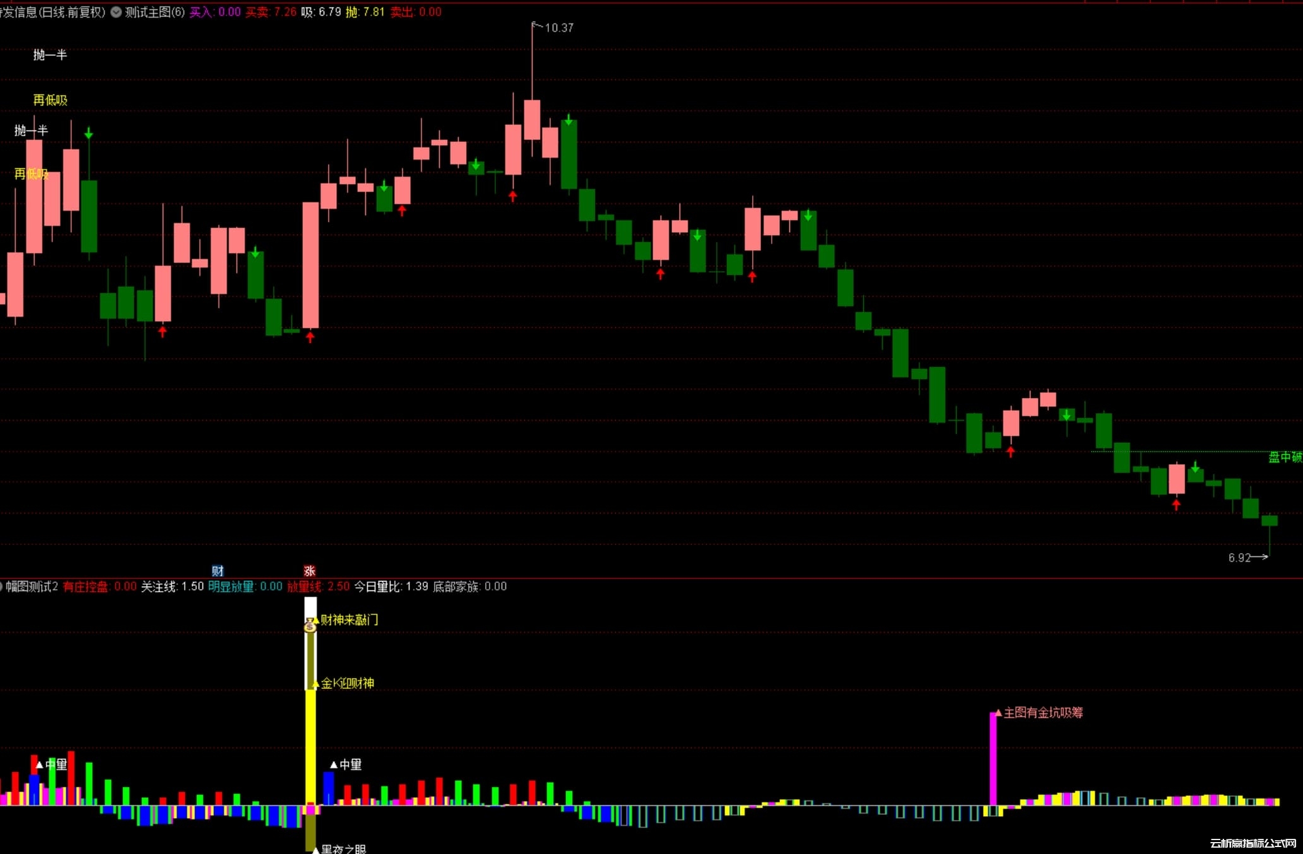
Task: Click the 放量线: 2.50 value
Action: point(318,587)
